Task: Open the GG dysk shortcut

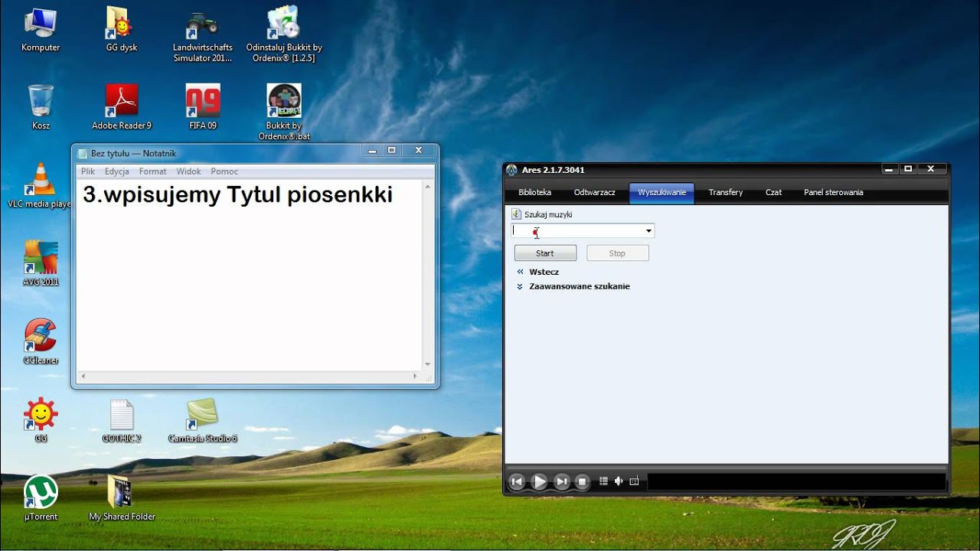Action: [122, 30]
